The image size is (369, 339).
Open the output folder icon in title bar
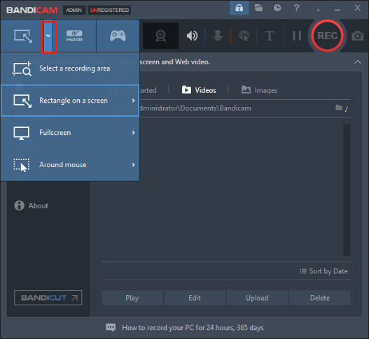click(258, 8)
